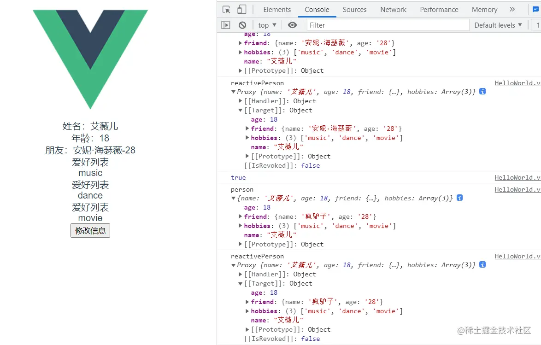Expand the [[Handler]] property
This screenshot has width=541, height=345.
click(240, 101)
